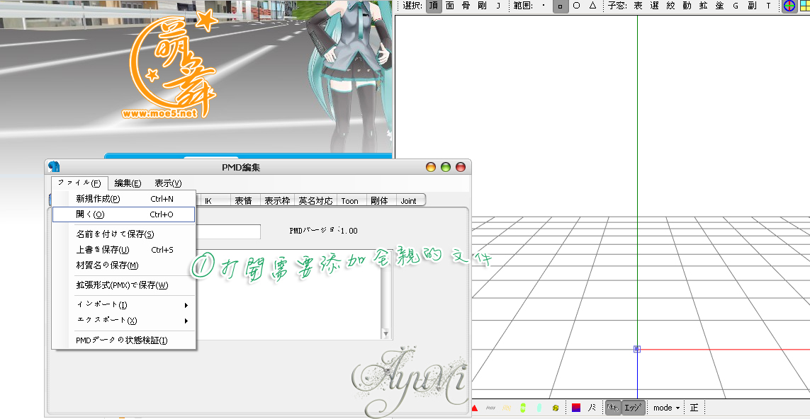Click the red triangle display icon

click(474, 408)
